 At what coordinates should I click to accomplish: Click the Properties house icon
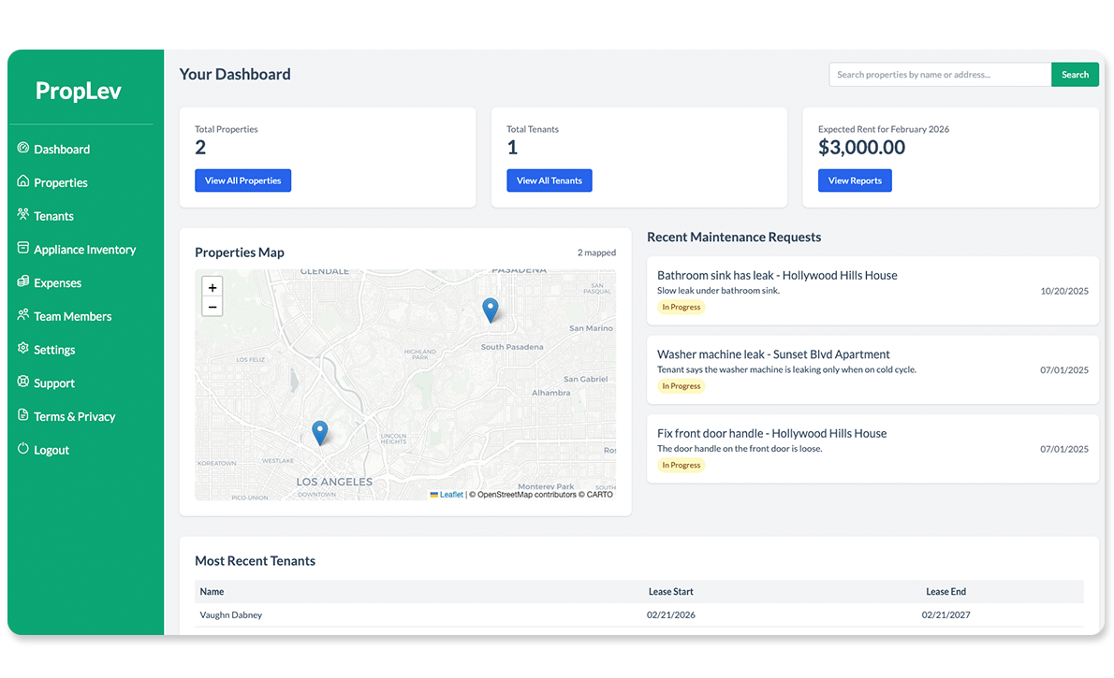[x=23, y=181]
